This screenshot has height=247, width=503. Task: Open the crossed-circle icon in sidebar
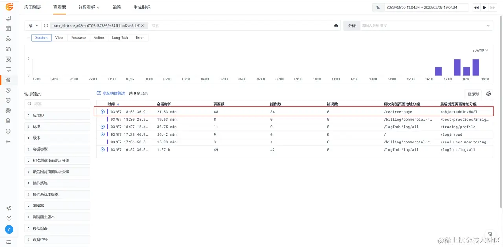(8, 90)
